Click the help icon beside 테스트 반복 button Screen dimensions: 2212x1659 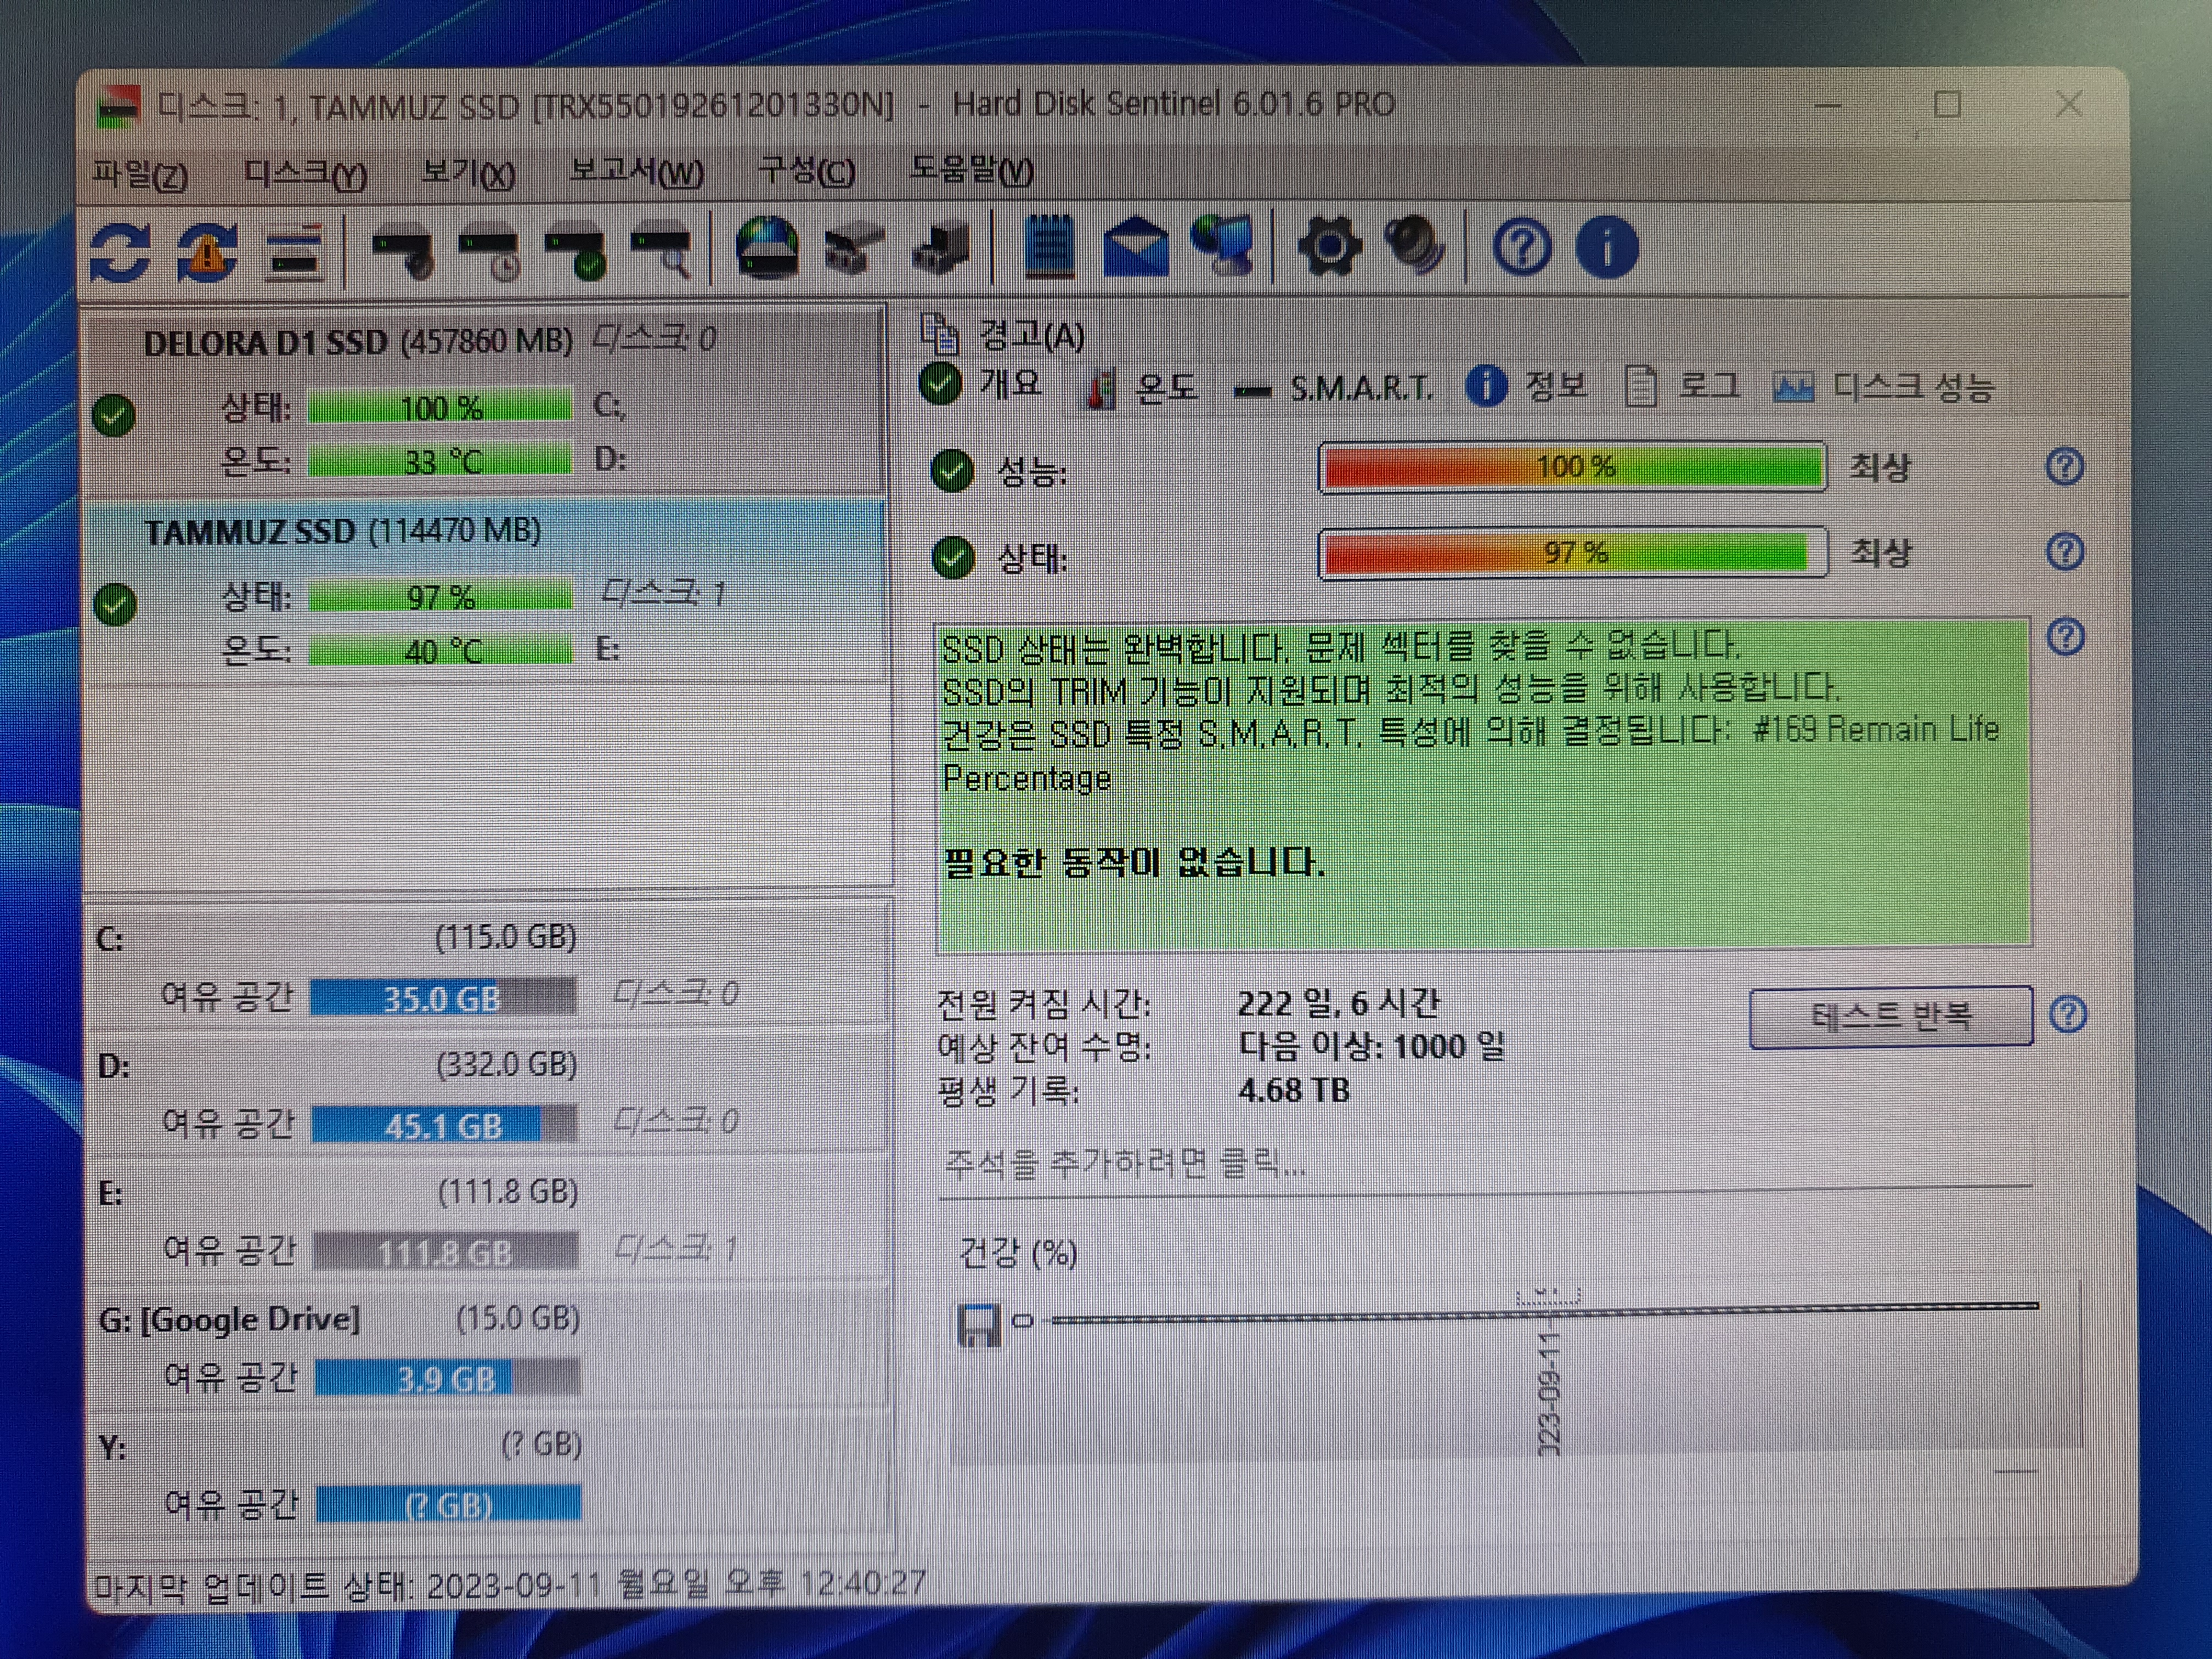(2068, 1015)
